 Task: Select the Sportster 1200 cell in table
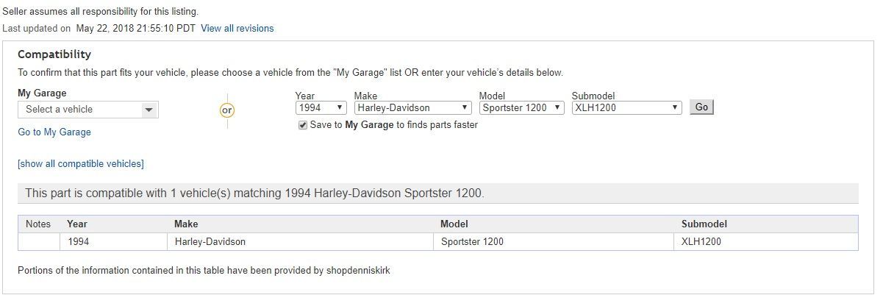click(472, 241)
